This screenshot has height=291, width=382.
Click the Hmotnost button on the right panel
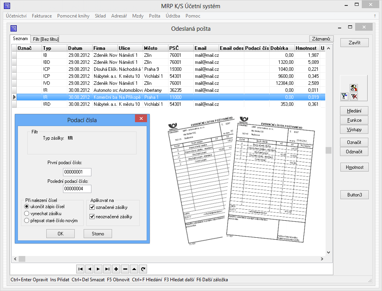click(x=354, y=167)
